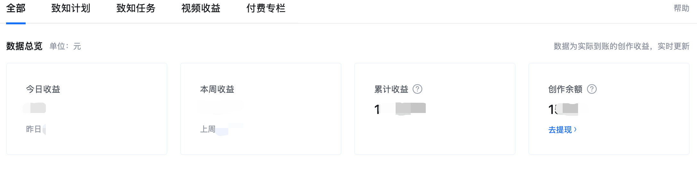Select the 全部 tab
This screenshot has width=697, height=169.
click(16, 8)
